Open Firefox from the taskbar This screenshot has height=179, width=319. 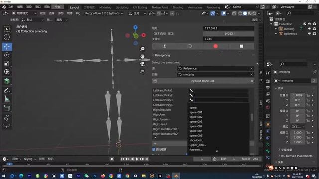[x=103, y=176]
